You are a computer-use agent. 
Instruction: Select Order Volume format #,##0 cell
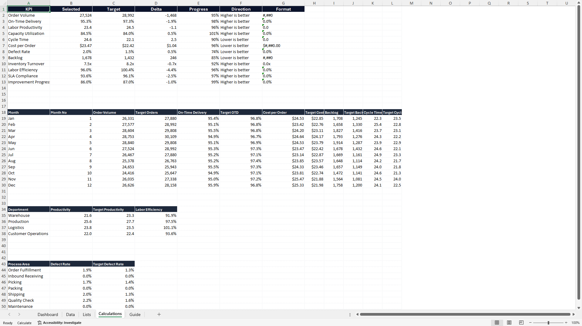[x=283, y=15]
